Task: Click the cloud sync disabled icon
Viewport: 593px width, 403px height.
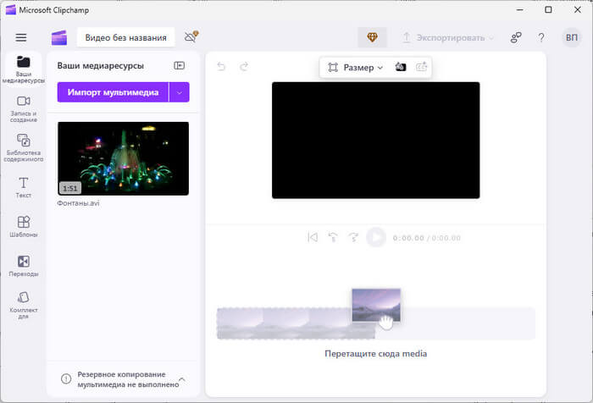Action: (x=191, y=37)
